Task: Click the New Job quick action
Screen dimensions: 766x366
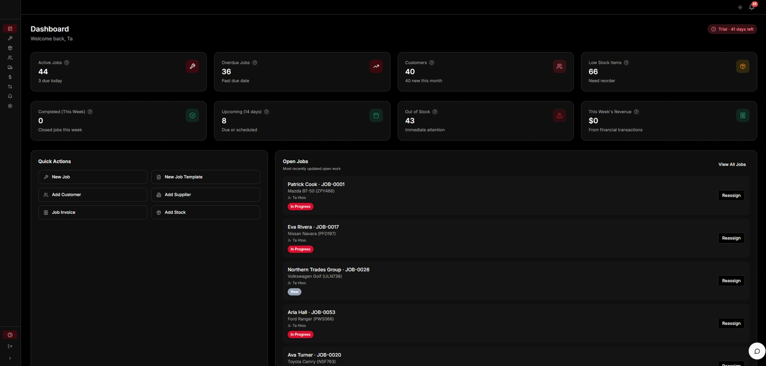Action: pyautogui.click(x=93, y=177)
